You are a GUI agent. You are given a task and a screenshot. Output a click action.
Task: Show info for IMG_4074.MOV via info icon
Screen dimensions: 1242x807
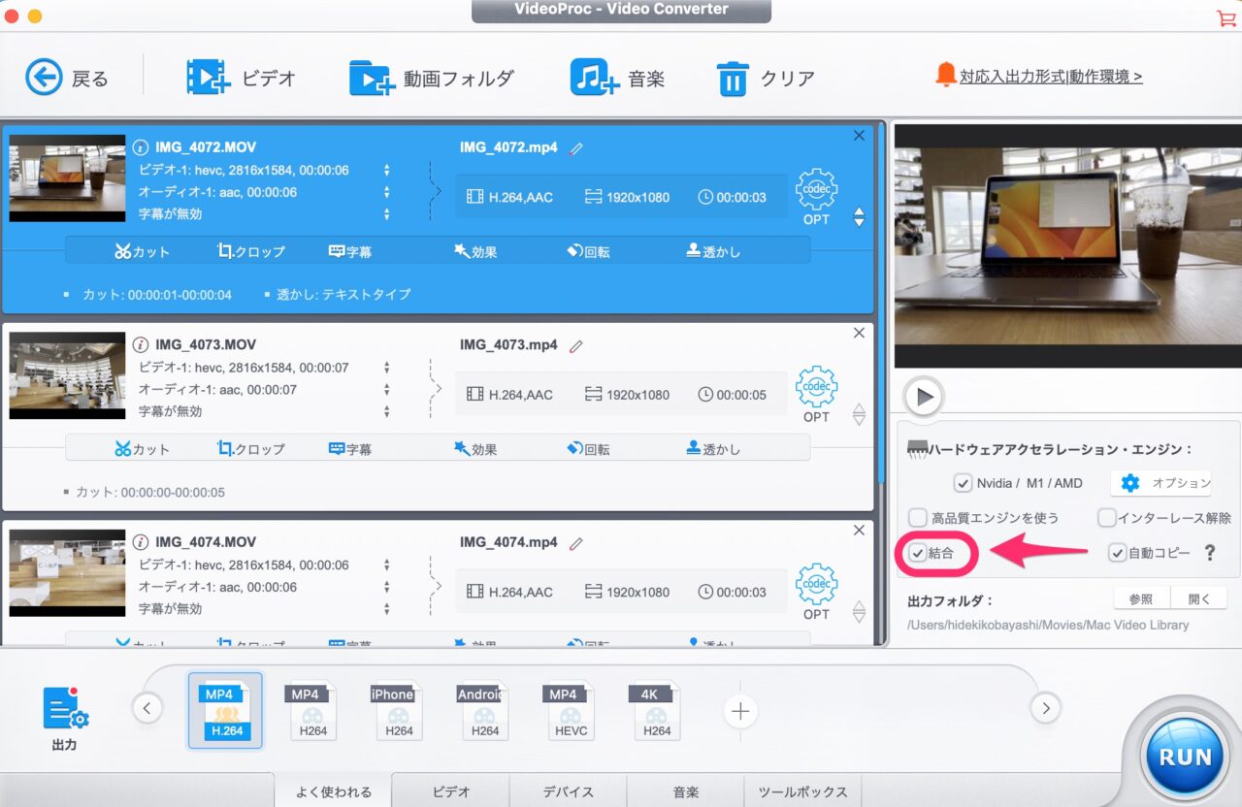[141, 542]
